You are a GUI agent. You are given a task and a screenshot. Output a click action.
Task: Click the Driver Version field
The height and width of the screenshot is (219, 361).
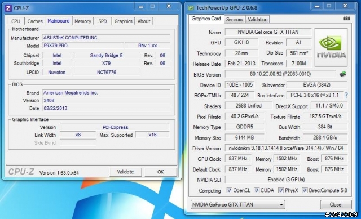pos(286,148)
